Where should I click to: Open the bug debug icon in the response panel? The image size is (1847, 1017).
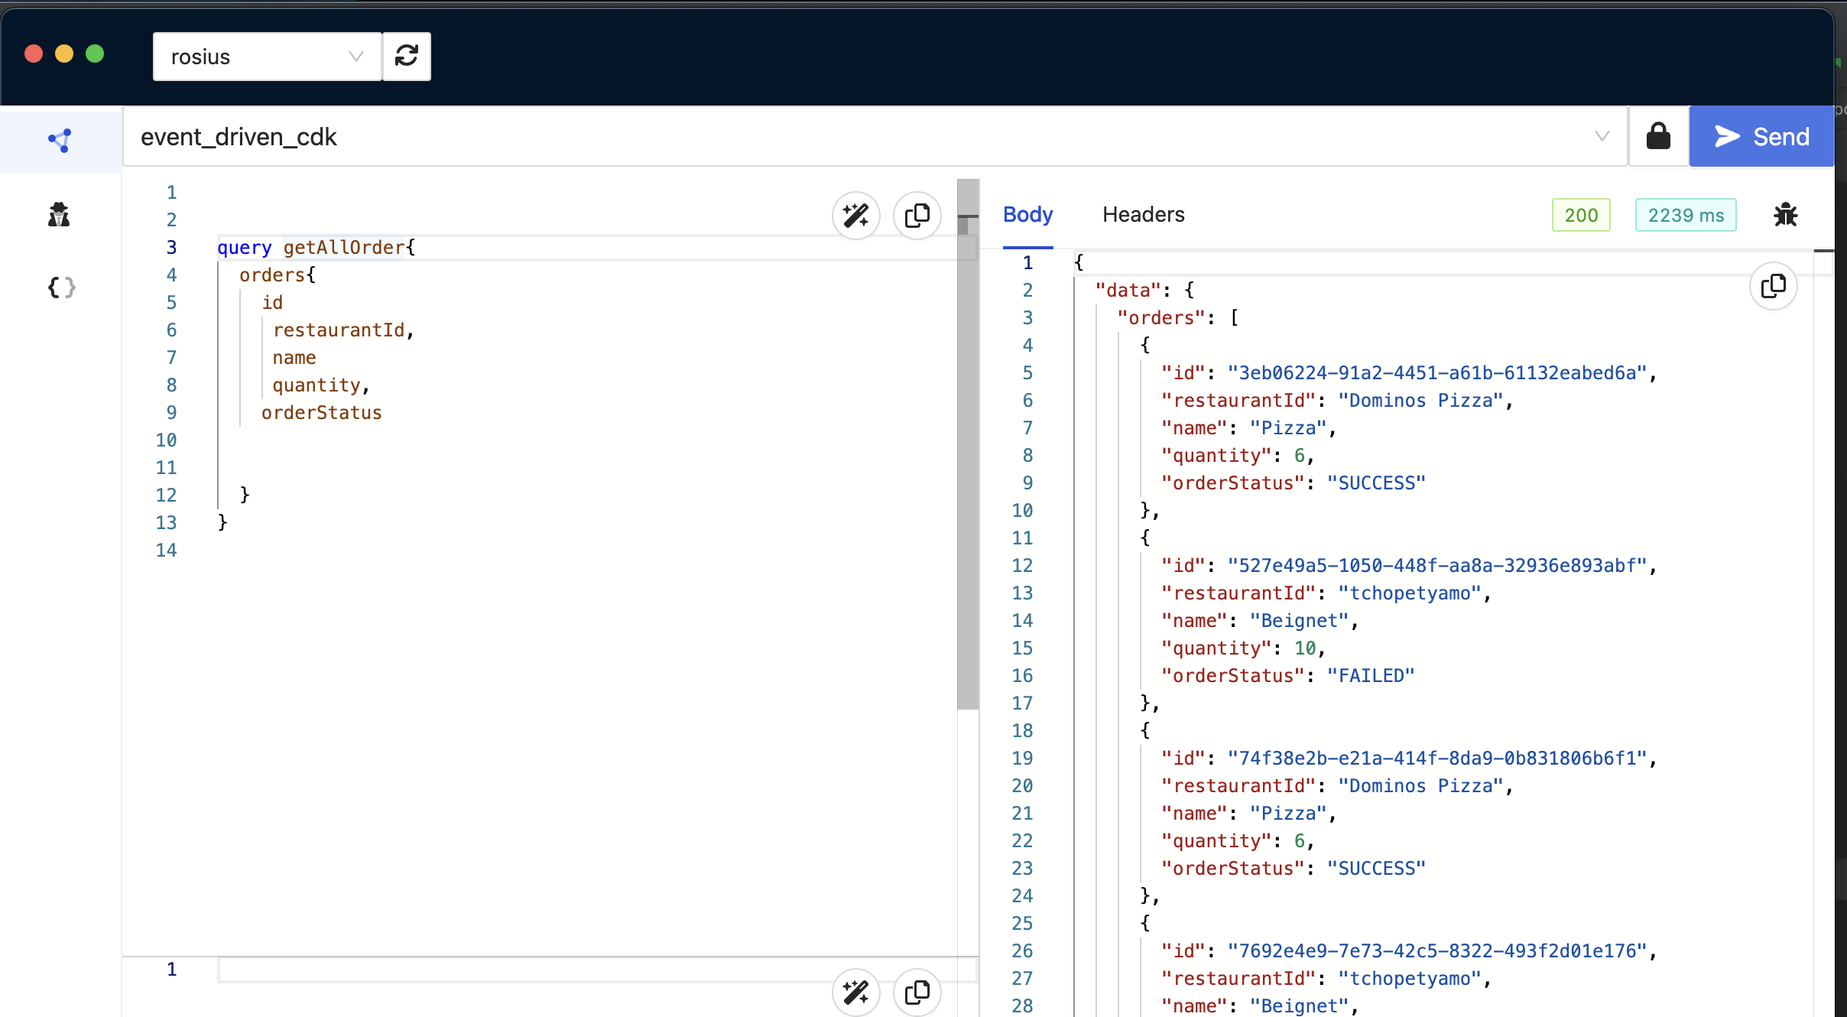[1785, 215]
